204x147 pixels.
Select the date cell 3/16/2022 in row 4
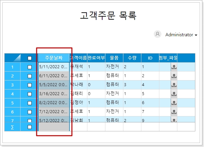point(53,94)
